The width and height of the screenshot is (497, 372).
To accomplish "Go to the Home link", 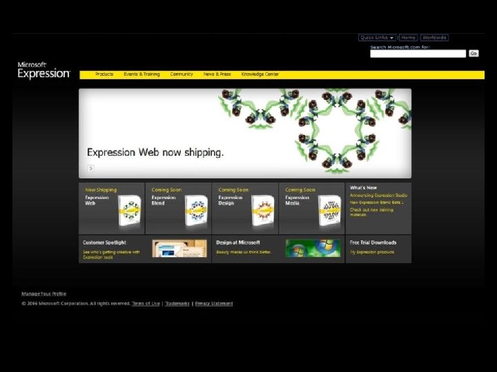I will 408,38.
